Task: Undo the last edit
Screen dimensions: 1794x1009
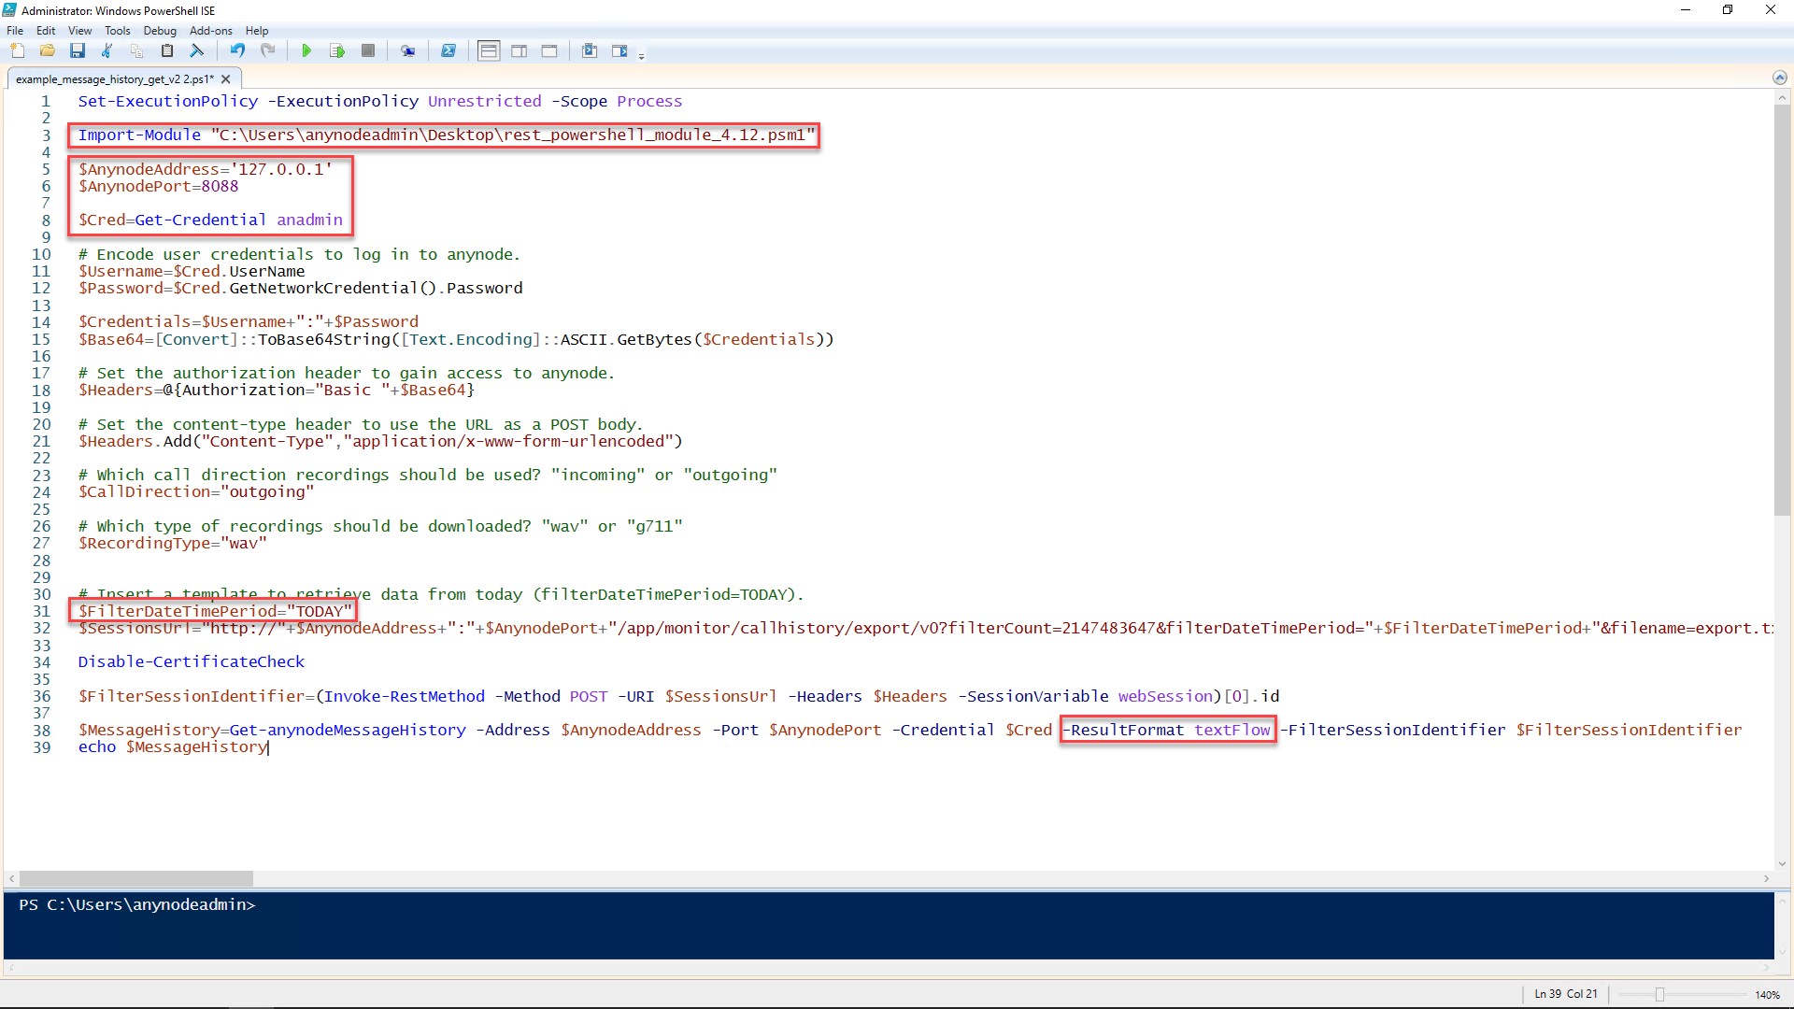Action: pos(237,50)
